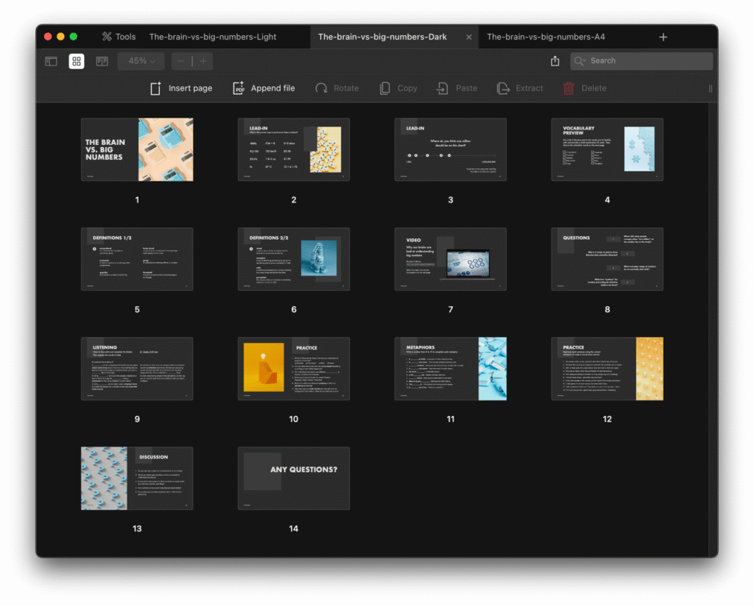The image size is (754, 605).
Task: Click Insert page button
Action: (181, 88)
